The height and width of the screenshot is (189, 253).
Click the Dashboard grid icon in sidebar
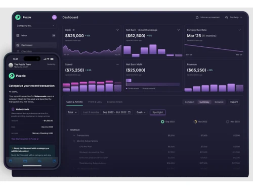(18, 45)
